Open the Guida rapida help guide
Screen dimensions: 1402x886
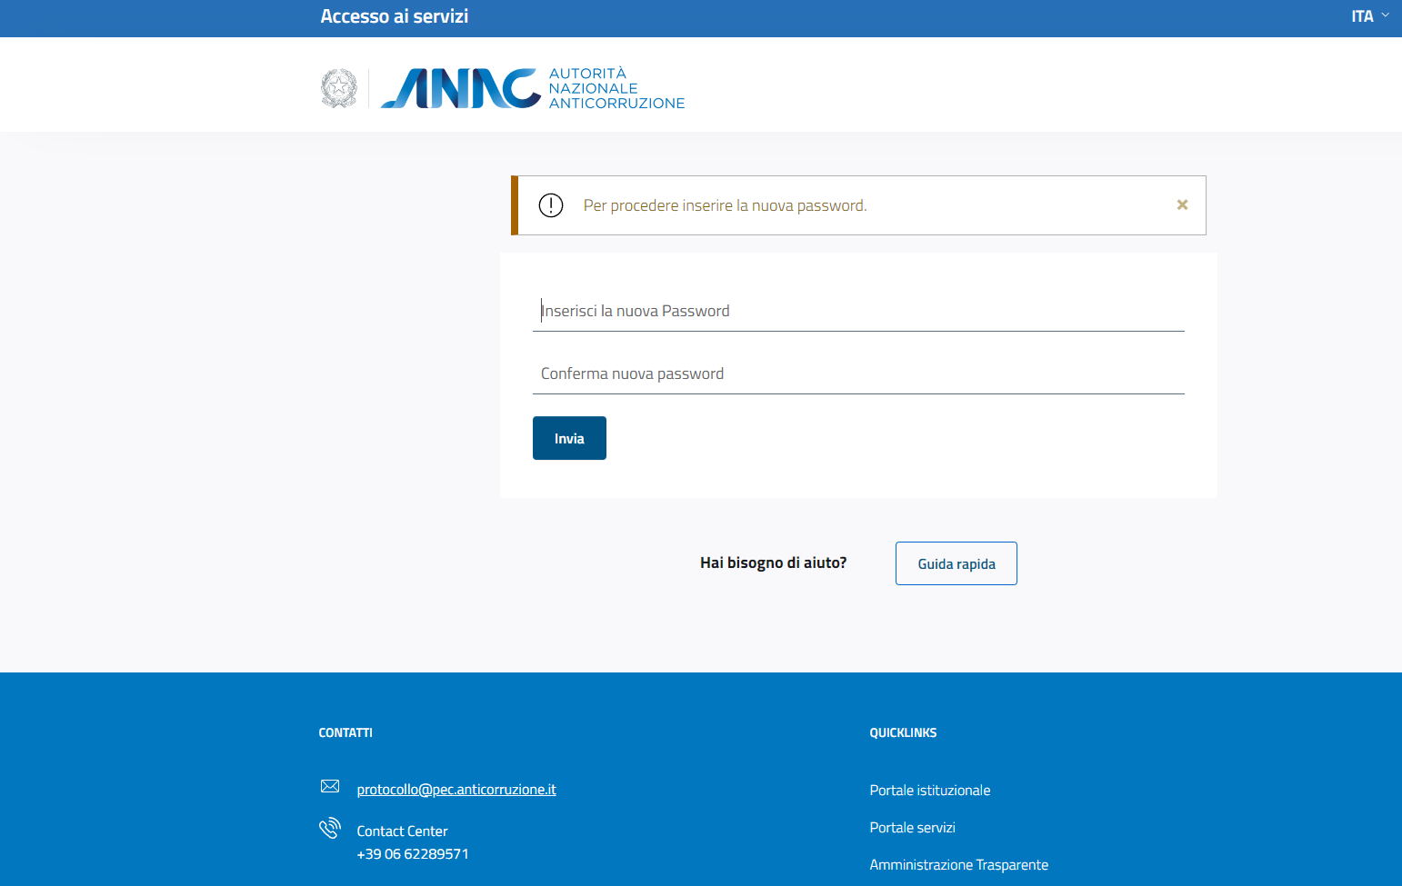956,563
